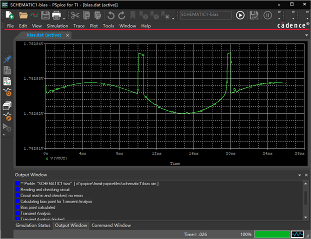Click the stacked plot windows icon
311x239 pixels.
(7, 105)
